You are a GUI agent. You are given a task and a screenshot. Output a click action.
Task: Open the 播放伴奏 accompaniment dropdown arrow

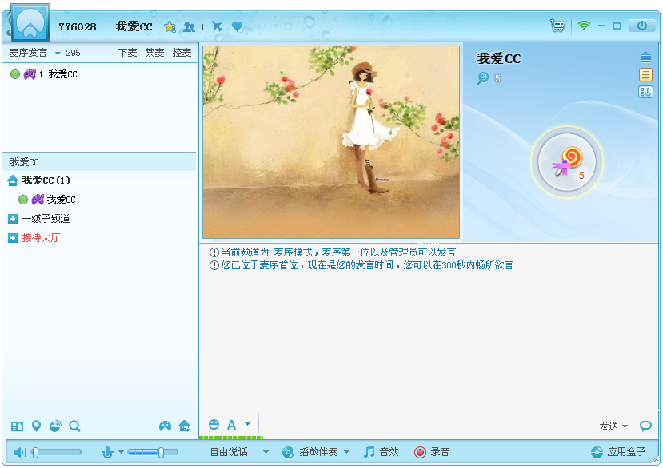pos(347,452)
